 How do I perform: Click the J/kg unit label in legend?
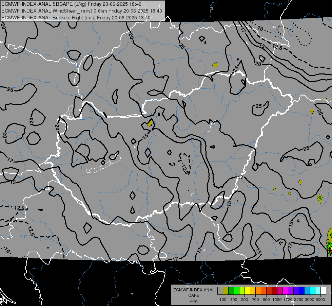coord(194,301)
